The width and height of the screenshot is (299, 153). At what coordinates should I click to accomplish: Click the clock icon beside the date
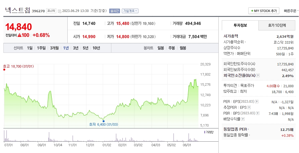(59, 11)
